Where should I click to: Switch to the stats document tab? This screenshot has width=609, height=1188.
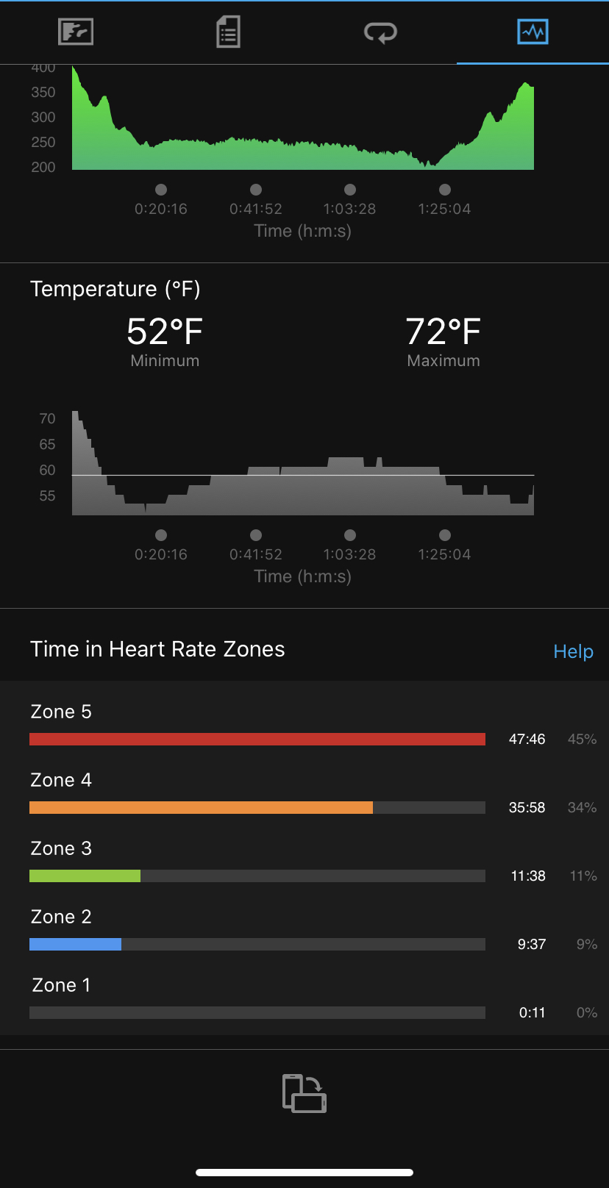pos(228,32)
